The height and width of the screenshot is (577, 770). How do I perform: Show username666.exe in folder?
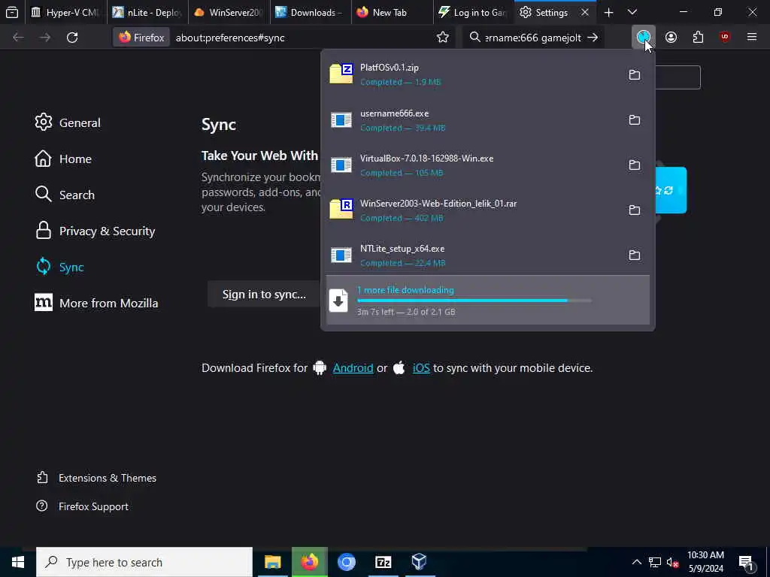coord(635,119)
